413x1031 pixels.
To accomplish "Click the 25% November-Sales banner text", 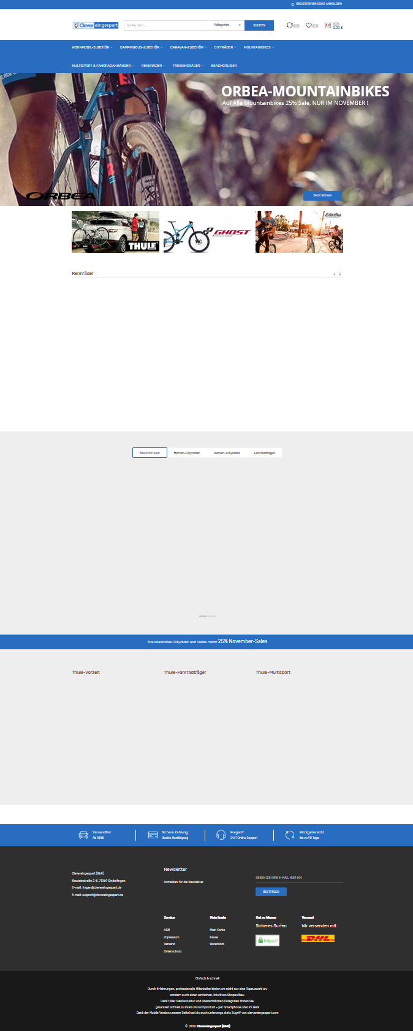I will (x=243, y=641).
